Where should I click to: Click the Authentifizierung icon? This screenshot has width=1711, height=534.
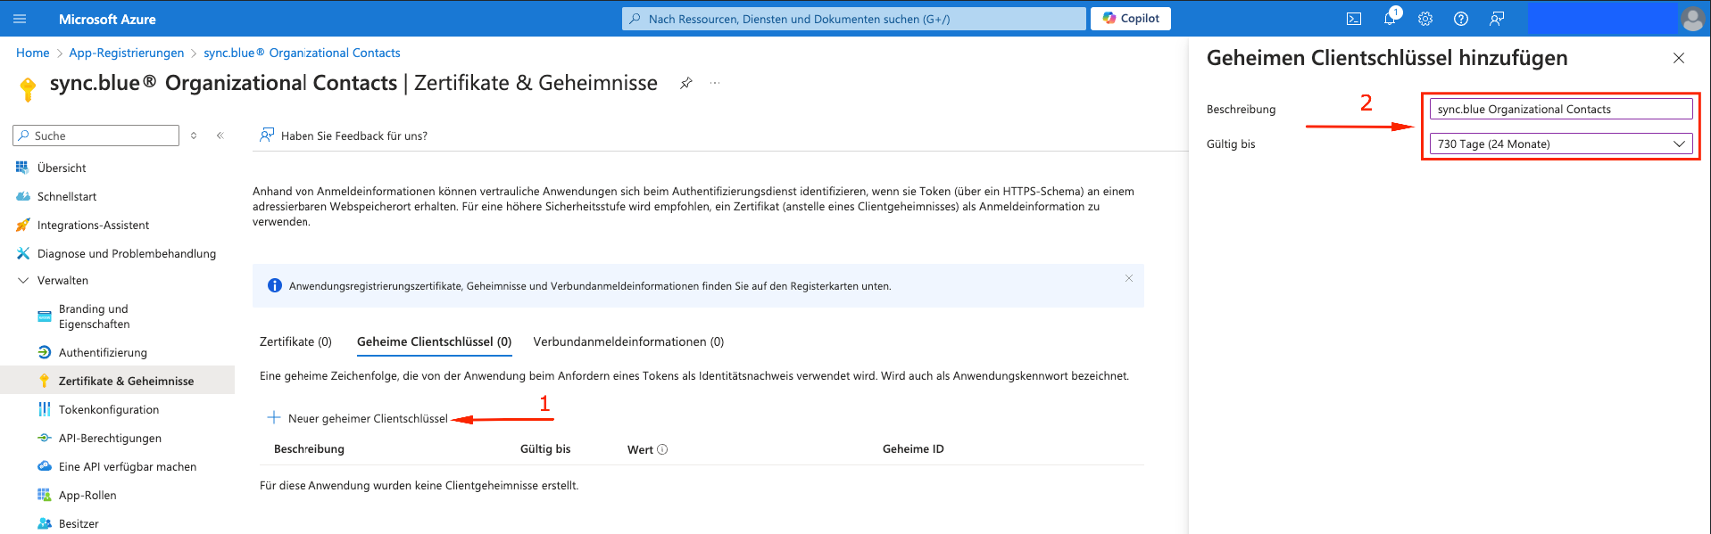click(x=44, y=352)
